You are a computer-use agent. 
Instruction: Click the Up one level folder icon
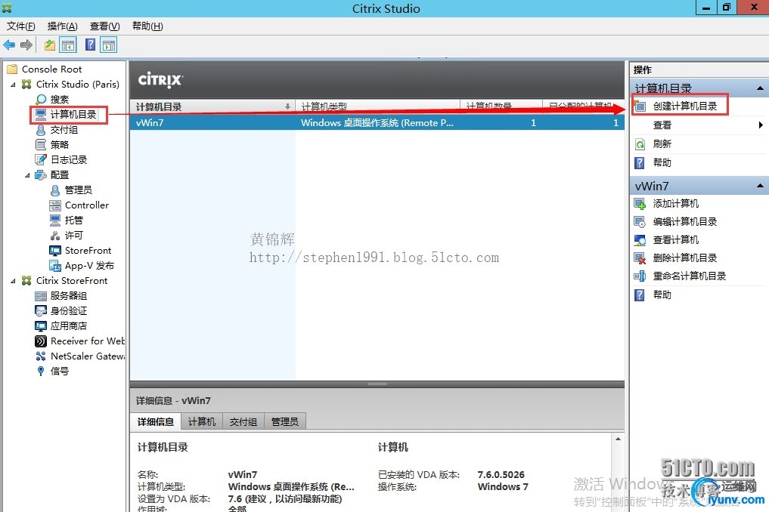50,45
